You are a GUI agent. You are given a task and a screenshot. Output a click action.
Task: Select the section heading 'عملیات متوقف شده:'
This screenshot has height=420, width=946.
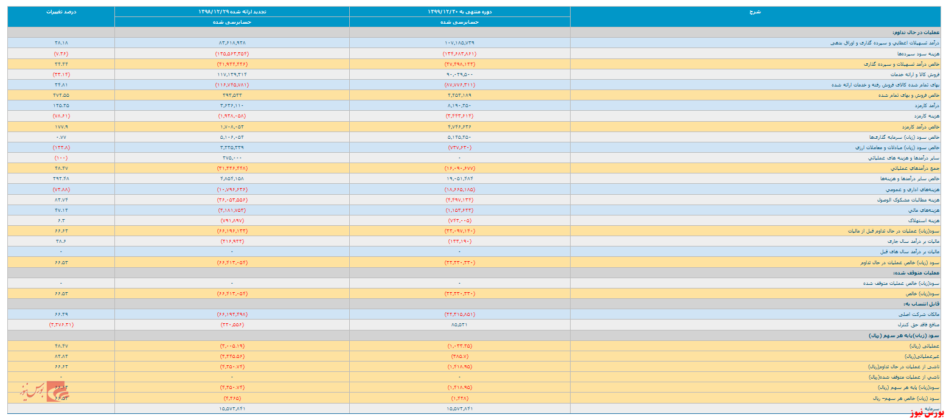tap(917, 273)
